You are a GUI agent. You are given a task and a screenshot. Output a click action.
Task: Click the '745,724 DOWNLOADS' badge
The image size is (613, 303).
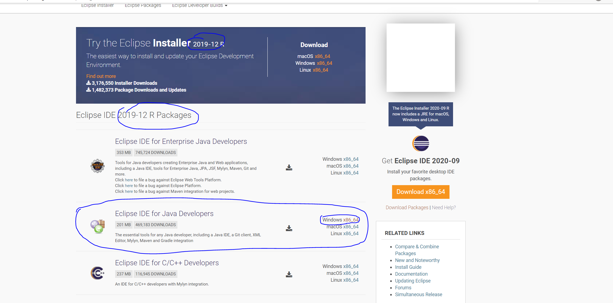coord(156,152)
